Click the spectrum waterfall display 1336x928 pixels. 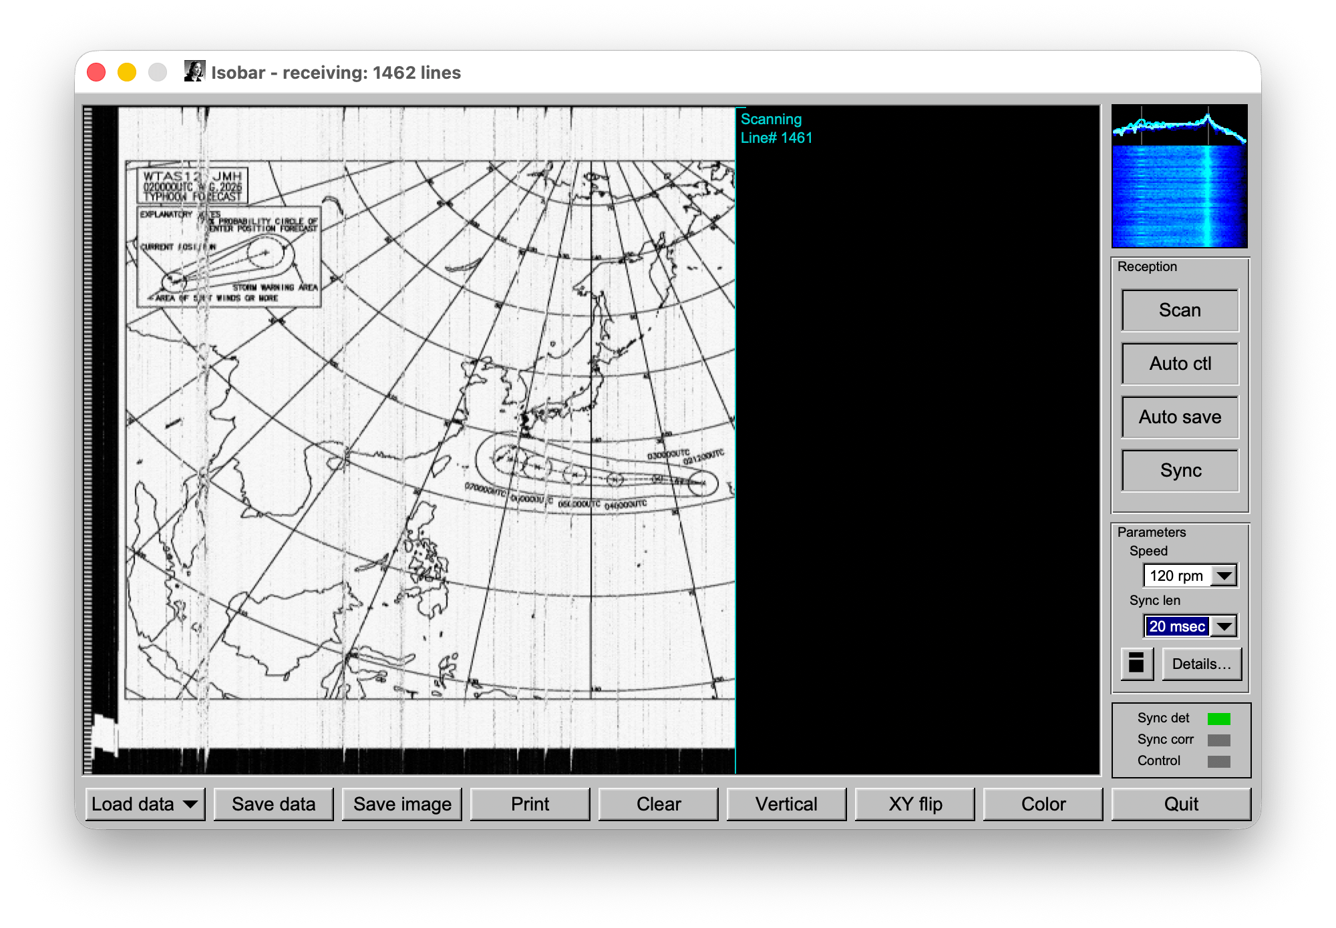(1180, 176)
